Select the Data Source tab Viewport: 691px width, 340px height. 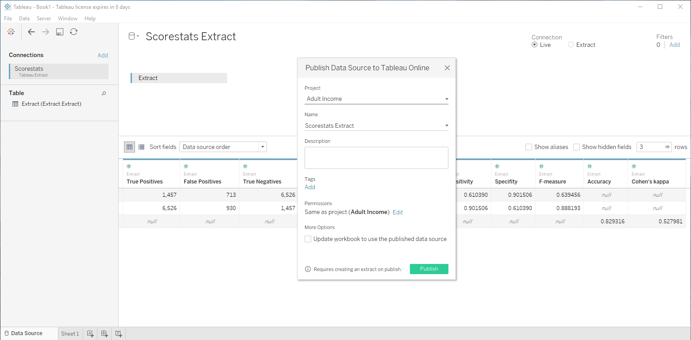[x=29, y=333]
